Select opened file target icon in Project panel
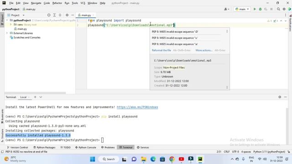Screen dimensions: 292x164 point(49,15)
